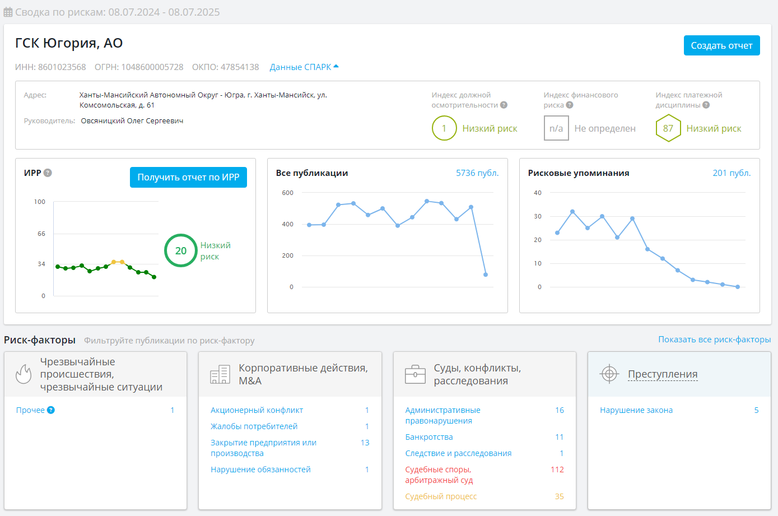Click the n/a financial risk index box
This screenshot has height=516, width=778.
pos(556,128)
